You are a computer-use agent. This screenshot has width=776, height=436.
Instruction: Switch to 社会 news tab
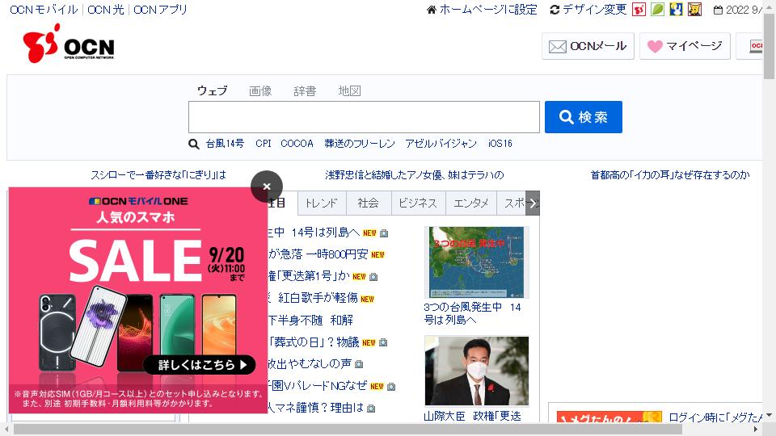[x=369, y=203]
